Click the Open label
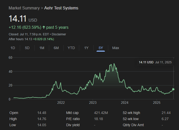 (14, 113)
